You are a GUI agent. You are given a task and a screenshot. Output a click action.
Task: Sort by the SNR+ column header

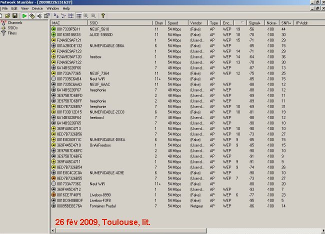click(286, 23)
